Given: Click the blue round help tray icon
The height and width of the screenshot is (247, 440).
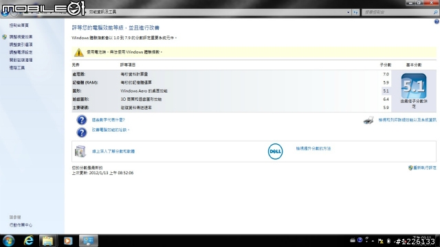Looking at the screenshot, I should (360, 240).
